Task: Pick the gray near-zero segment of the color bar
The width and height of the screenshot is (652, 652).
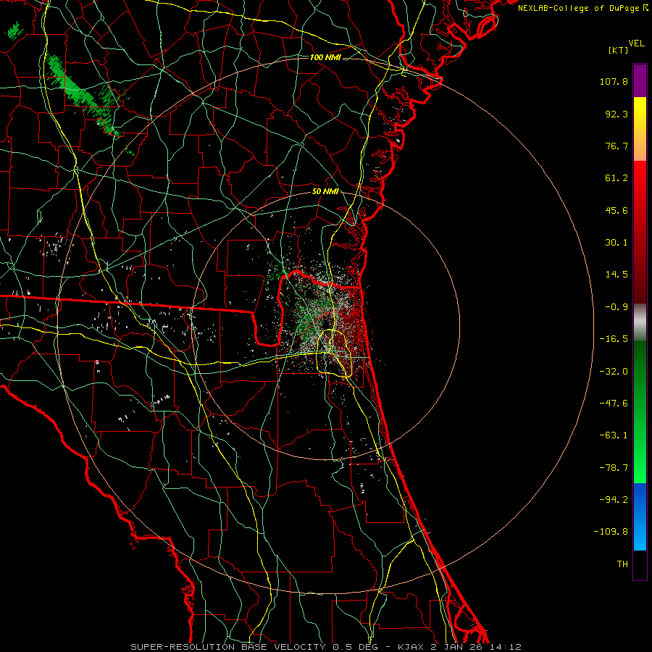Action: tap(640, 322)
